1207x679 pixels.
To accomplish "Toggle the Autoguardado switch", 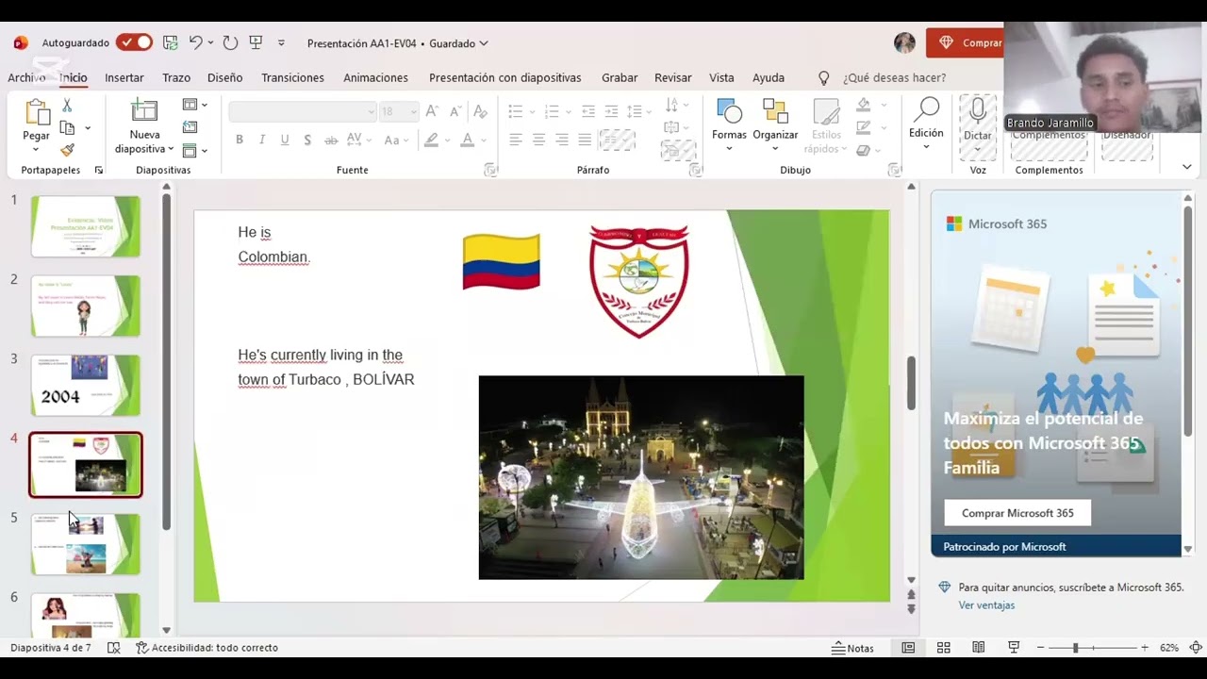I will [x=134, y=42].
